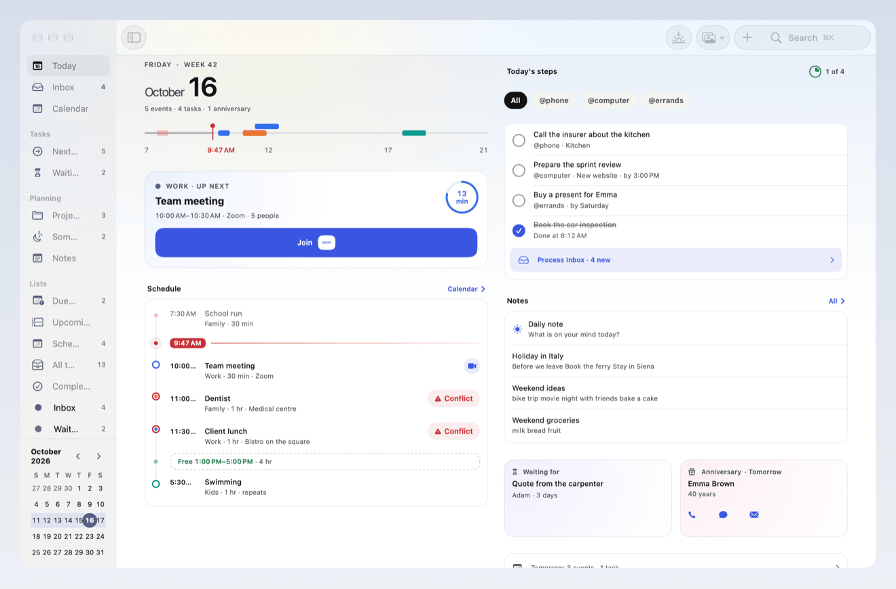
Task: Filter steps by @phone tag
Action: pyautogui.click(x=554, y=100)
